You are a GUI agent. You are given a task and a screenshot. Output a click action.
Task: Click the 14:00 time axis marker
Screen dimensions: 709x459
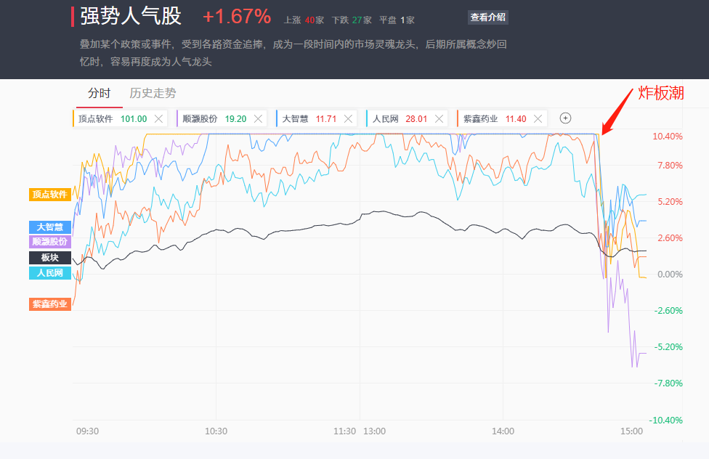(x=503, y=431)
